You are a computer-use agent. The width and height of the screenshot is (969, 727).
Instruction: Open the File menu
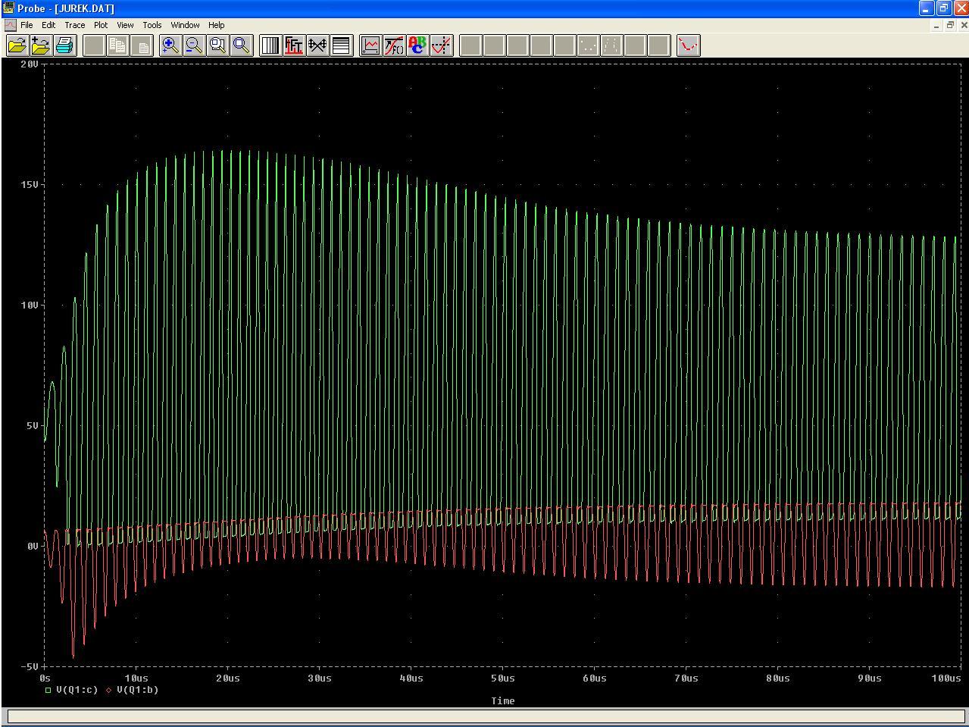tap(27, 25)
